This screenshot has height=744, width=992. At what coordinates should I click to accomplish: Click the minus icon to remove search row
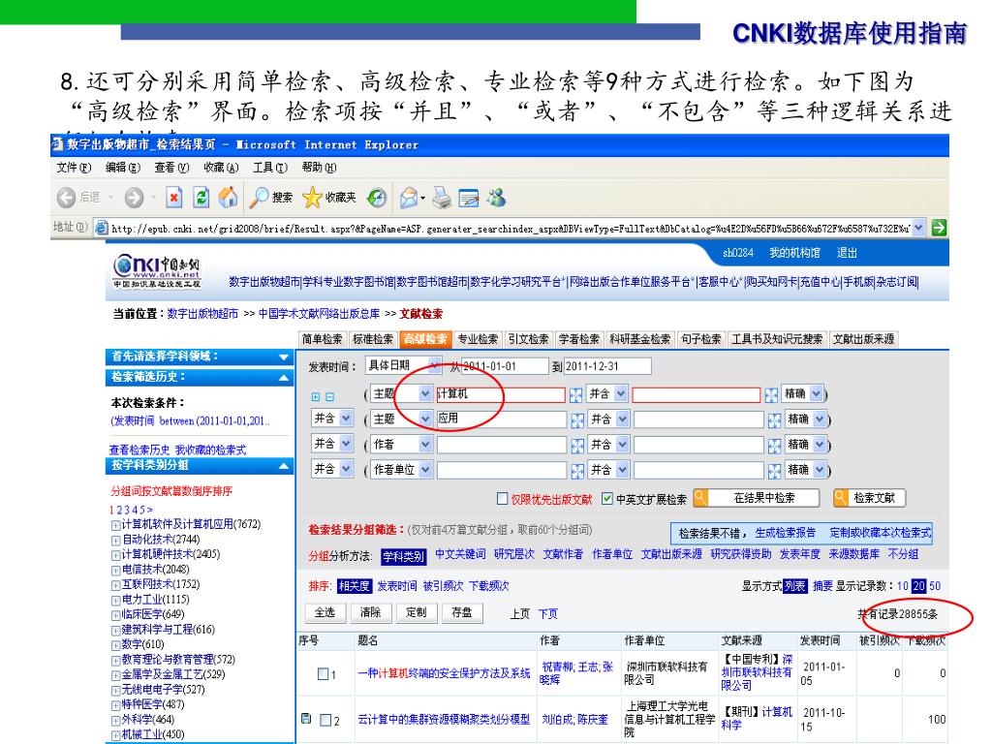tap(329, 396)
